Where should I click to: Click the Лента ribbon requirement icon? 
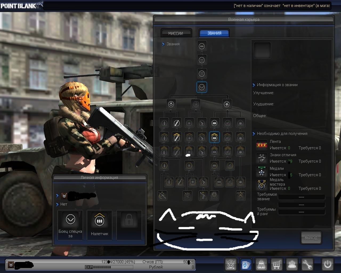click(262, 145)
